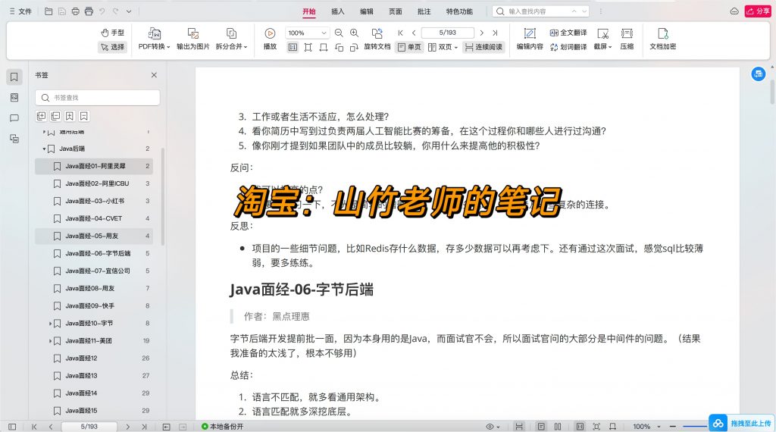Click 本地备份开 status indicator
Viewport: 776px width, 432px height.
pyautogui.click(x=222, y=427)
